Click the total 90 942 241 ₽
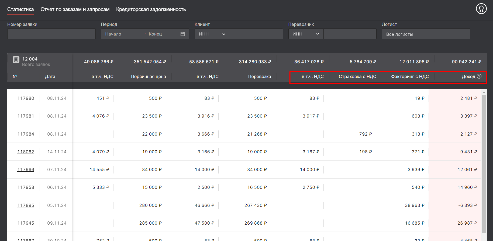Viewport: 493px width, 241px height. click(x=467, y=62)
